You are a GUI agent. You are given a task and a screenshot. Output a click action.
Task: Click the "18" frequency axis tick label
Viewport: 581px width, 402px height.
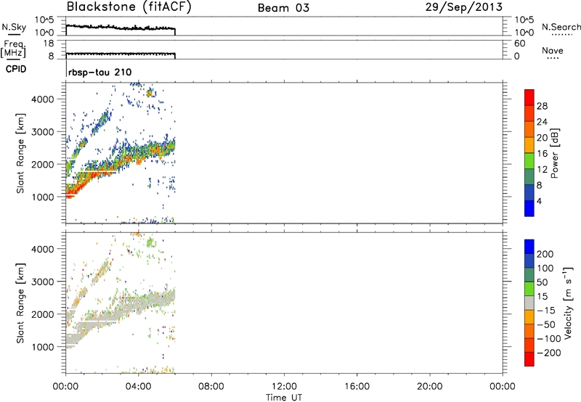coord(49,44)
